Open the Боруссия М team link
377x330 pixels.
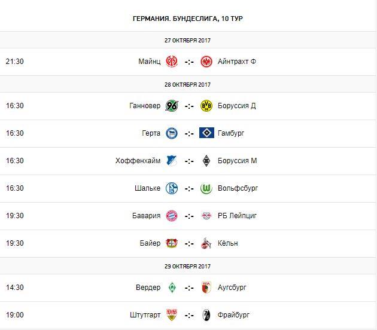click(239, 161)
